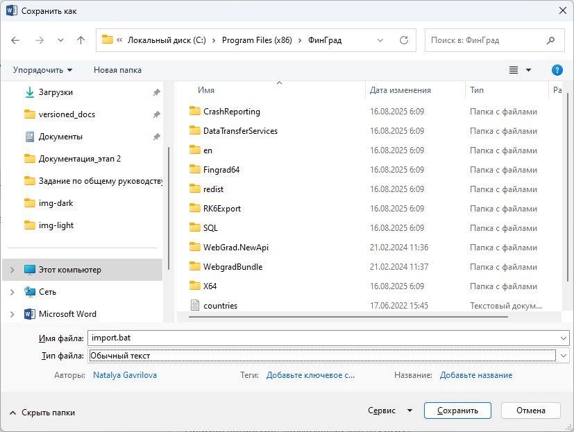Open the Упорядочить menu
The width and height of the screenshot is (574, 432).
tap(42, 70)
